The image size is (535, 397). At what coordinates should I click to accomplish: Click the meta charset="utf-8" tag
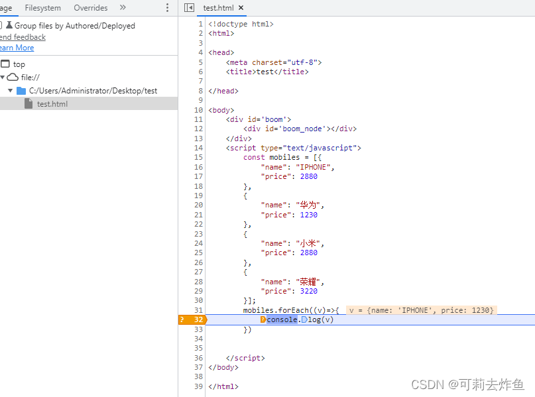click(x=274, y=62)
